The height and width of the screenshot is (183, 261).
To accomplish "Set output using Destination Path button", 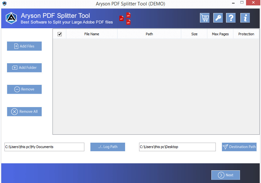I will [239, 147].
